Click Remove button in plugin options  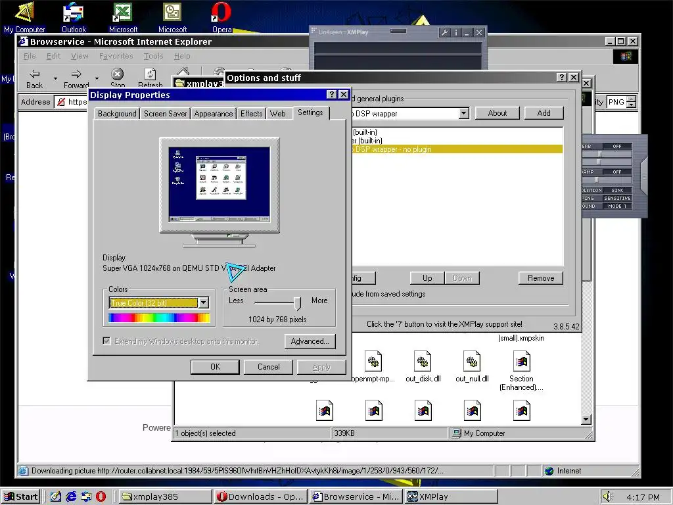click(x=541, y=278)
